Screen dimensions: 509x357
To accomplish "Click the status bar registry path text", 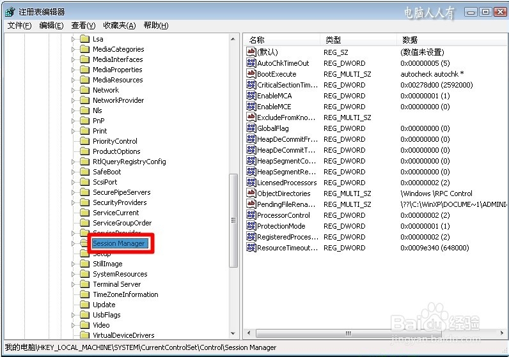I will click(141, 347).
